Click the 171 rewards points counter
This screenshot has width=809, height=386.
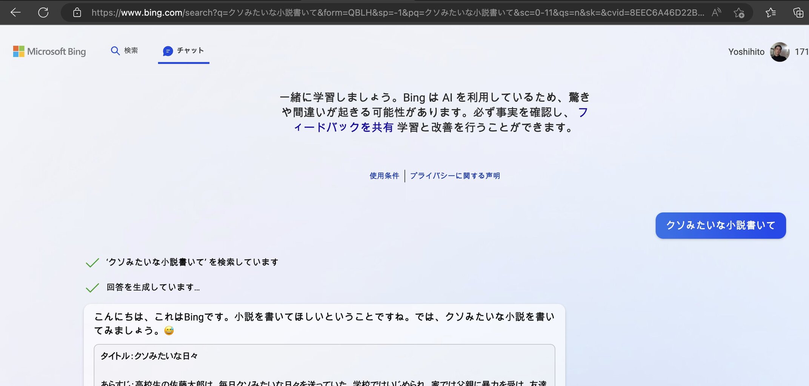coord(801,52)
